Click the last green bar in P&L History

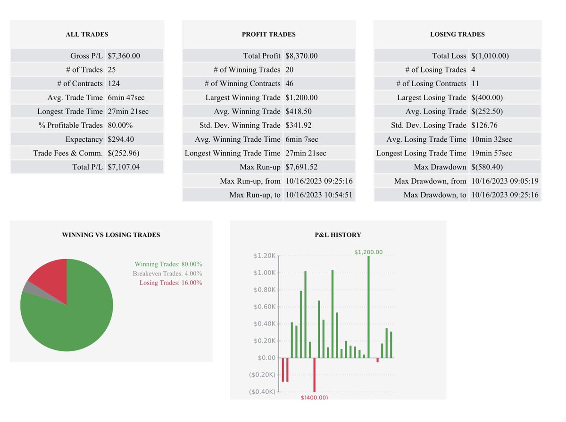391,345
